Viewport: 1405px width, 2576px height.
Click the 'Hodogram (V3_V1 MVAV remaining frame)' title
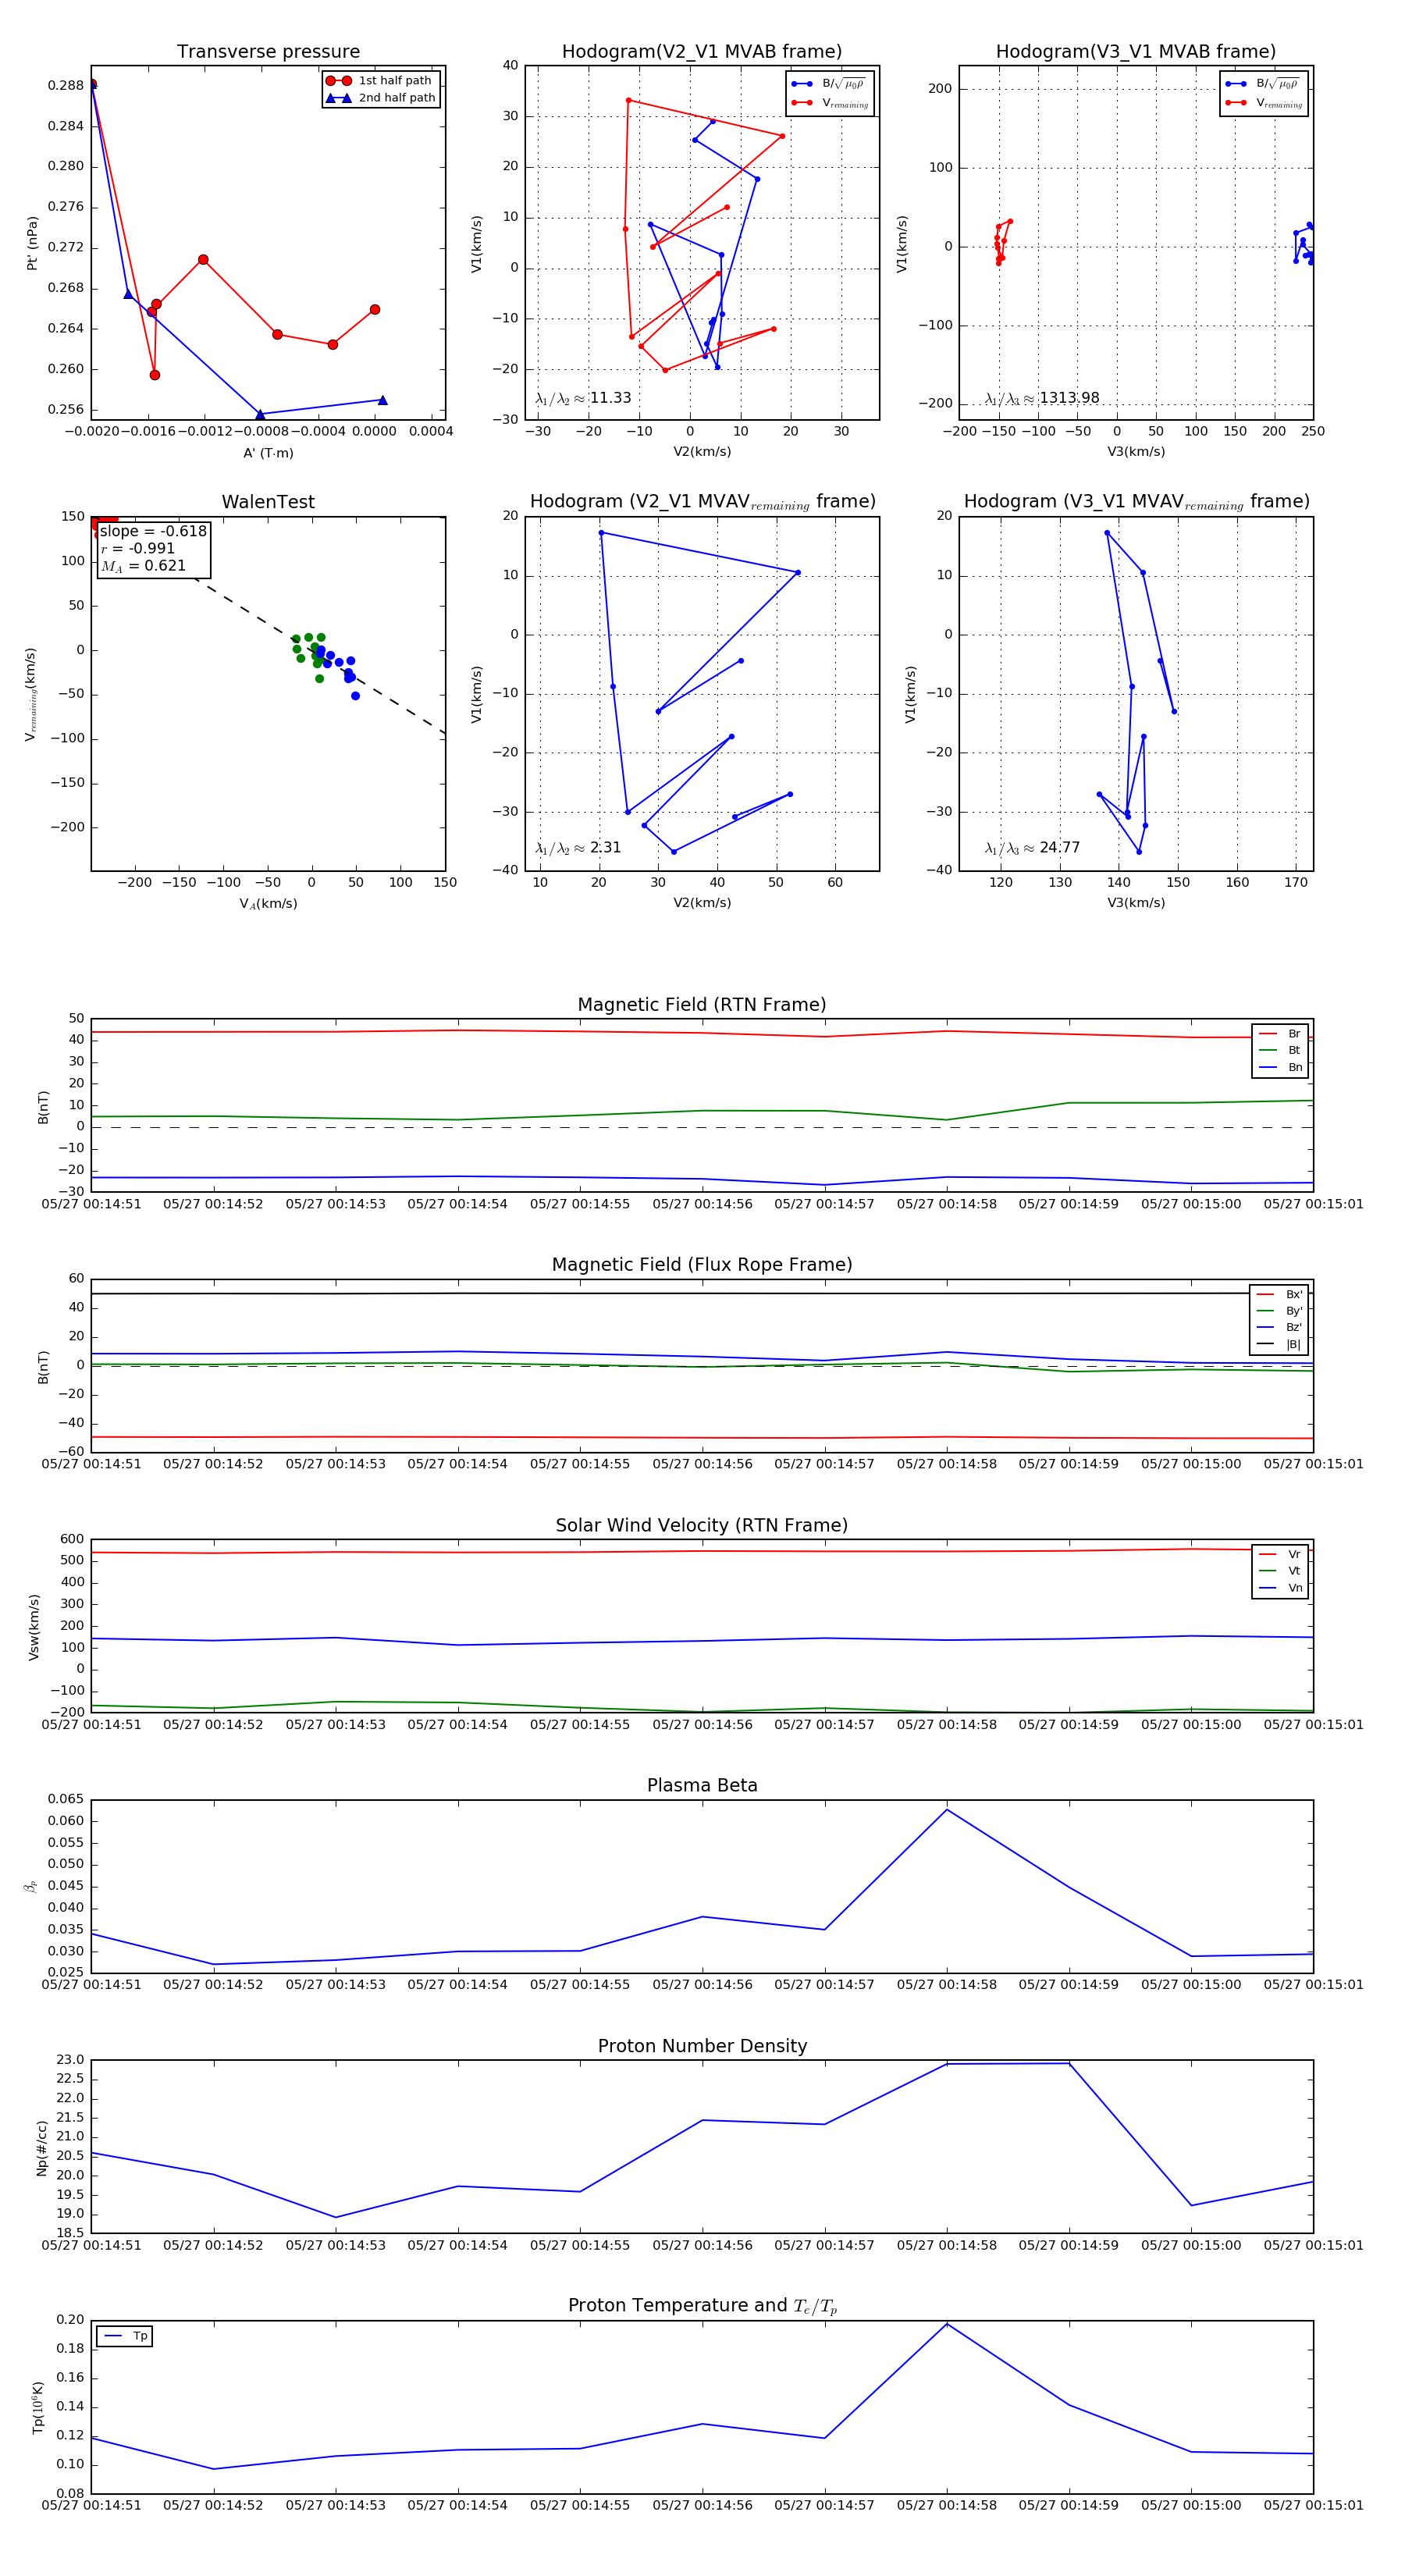click(x=1136, y=502)
